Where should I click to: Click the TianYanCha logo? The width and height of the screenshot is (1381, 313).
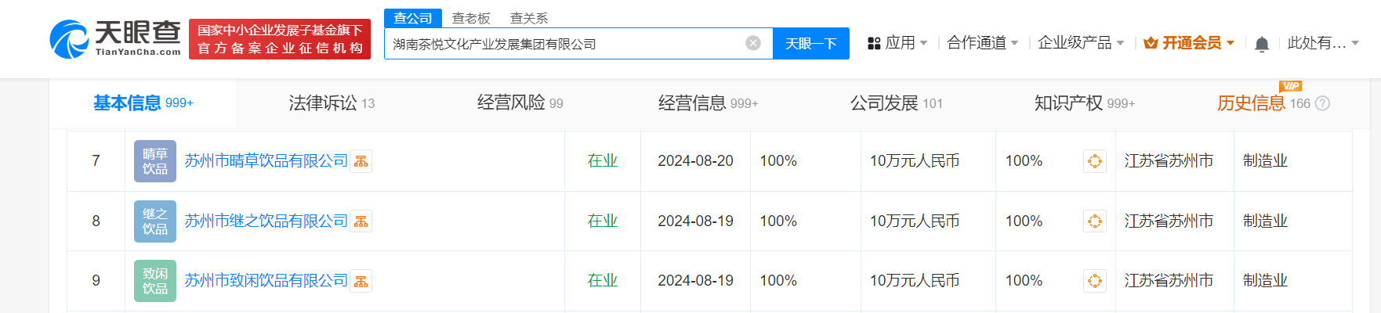(x=115, y=38)
